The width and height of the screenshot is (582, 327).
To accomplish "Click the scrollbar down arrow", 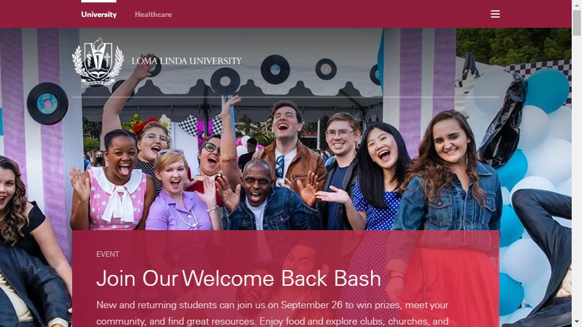I will 577,322.
